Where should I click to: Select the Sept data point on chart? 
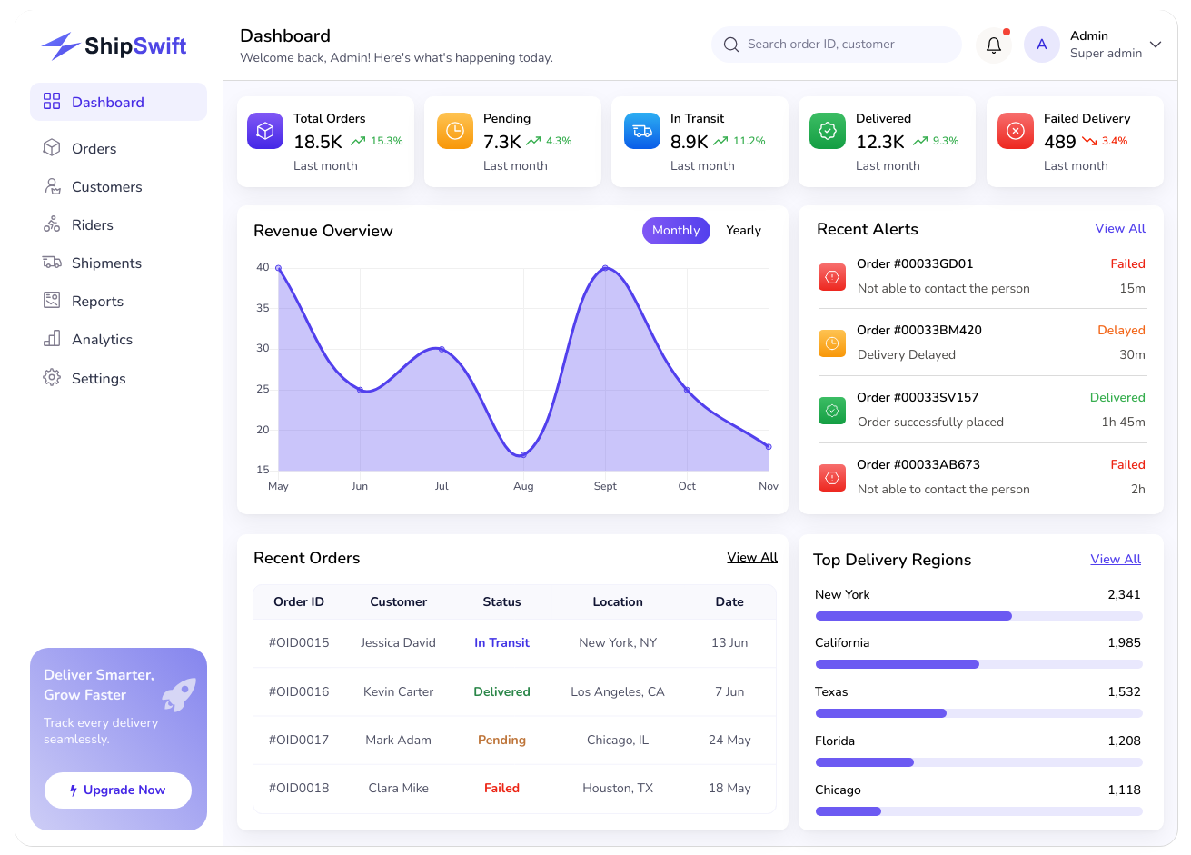(x=605, y=268)
